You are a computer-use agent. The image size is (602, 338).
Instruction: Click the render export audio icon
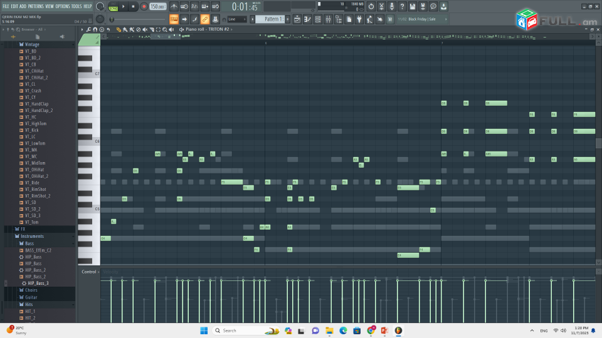pyautogui.click(x=423, y=6)
